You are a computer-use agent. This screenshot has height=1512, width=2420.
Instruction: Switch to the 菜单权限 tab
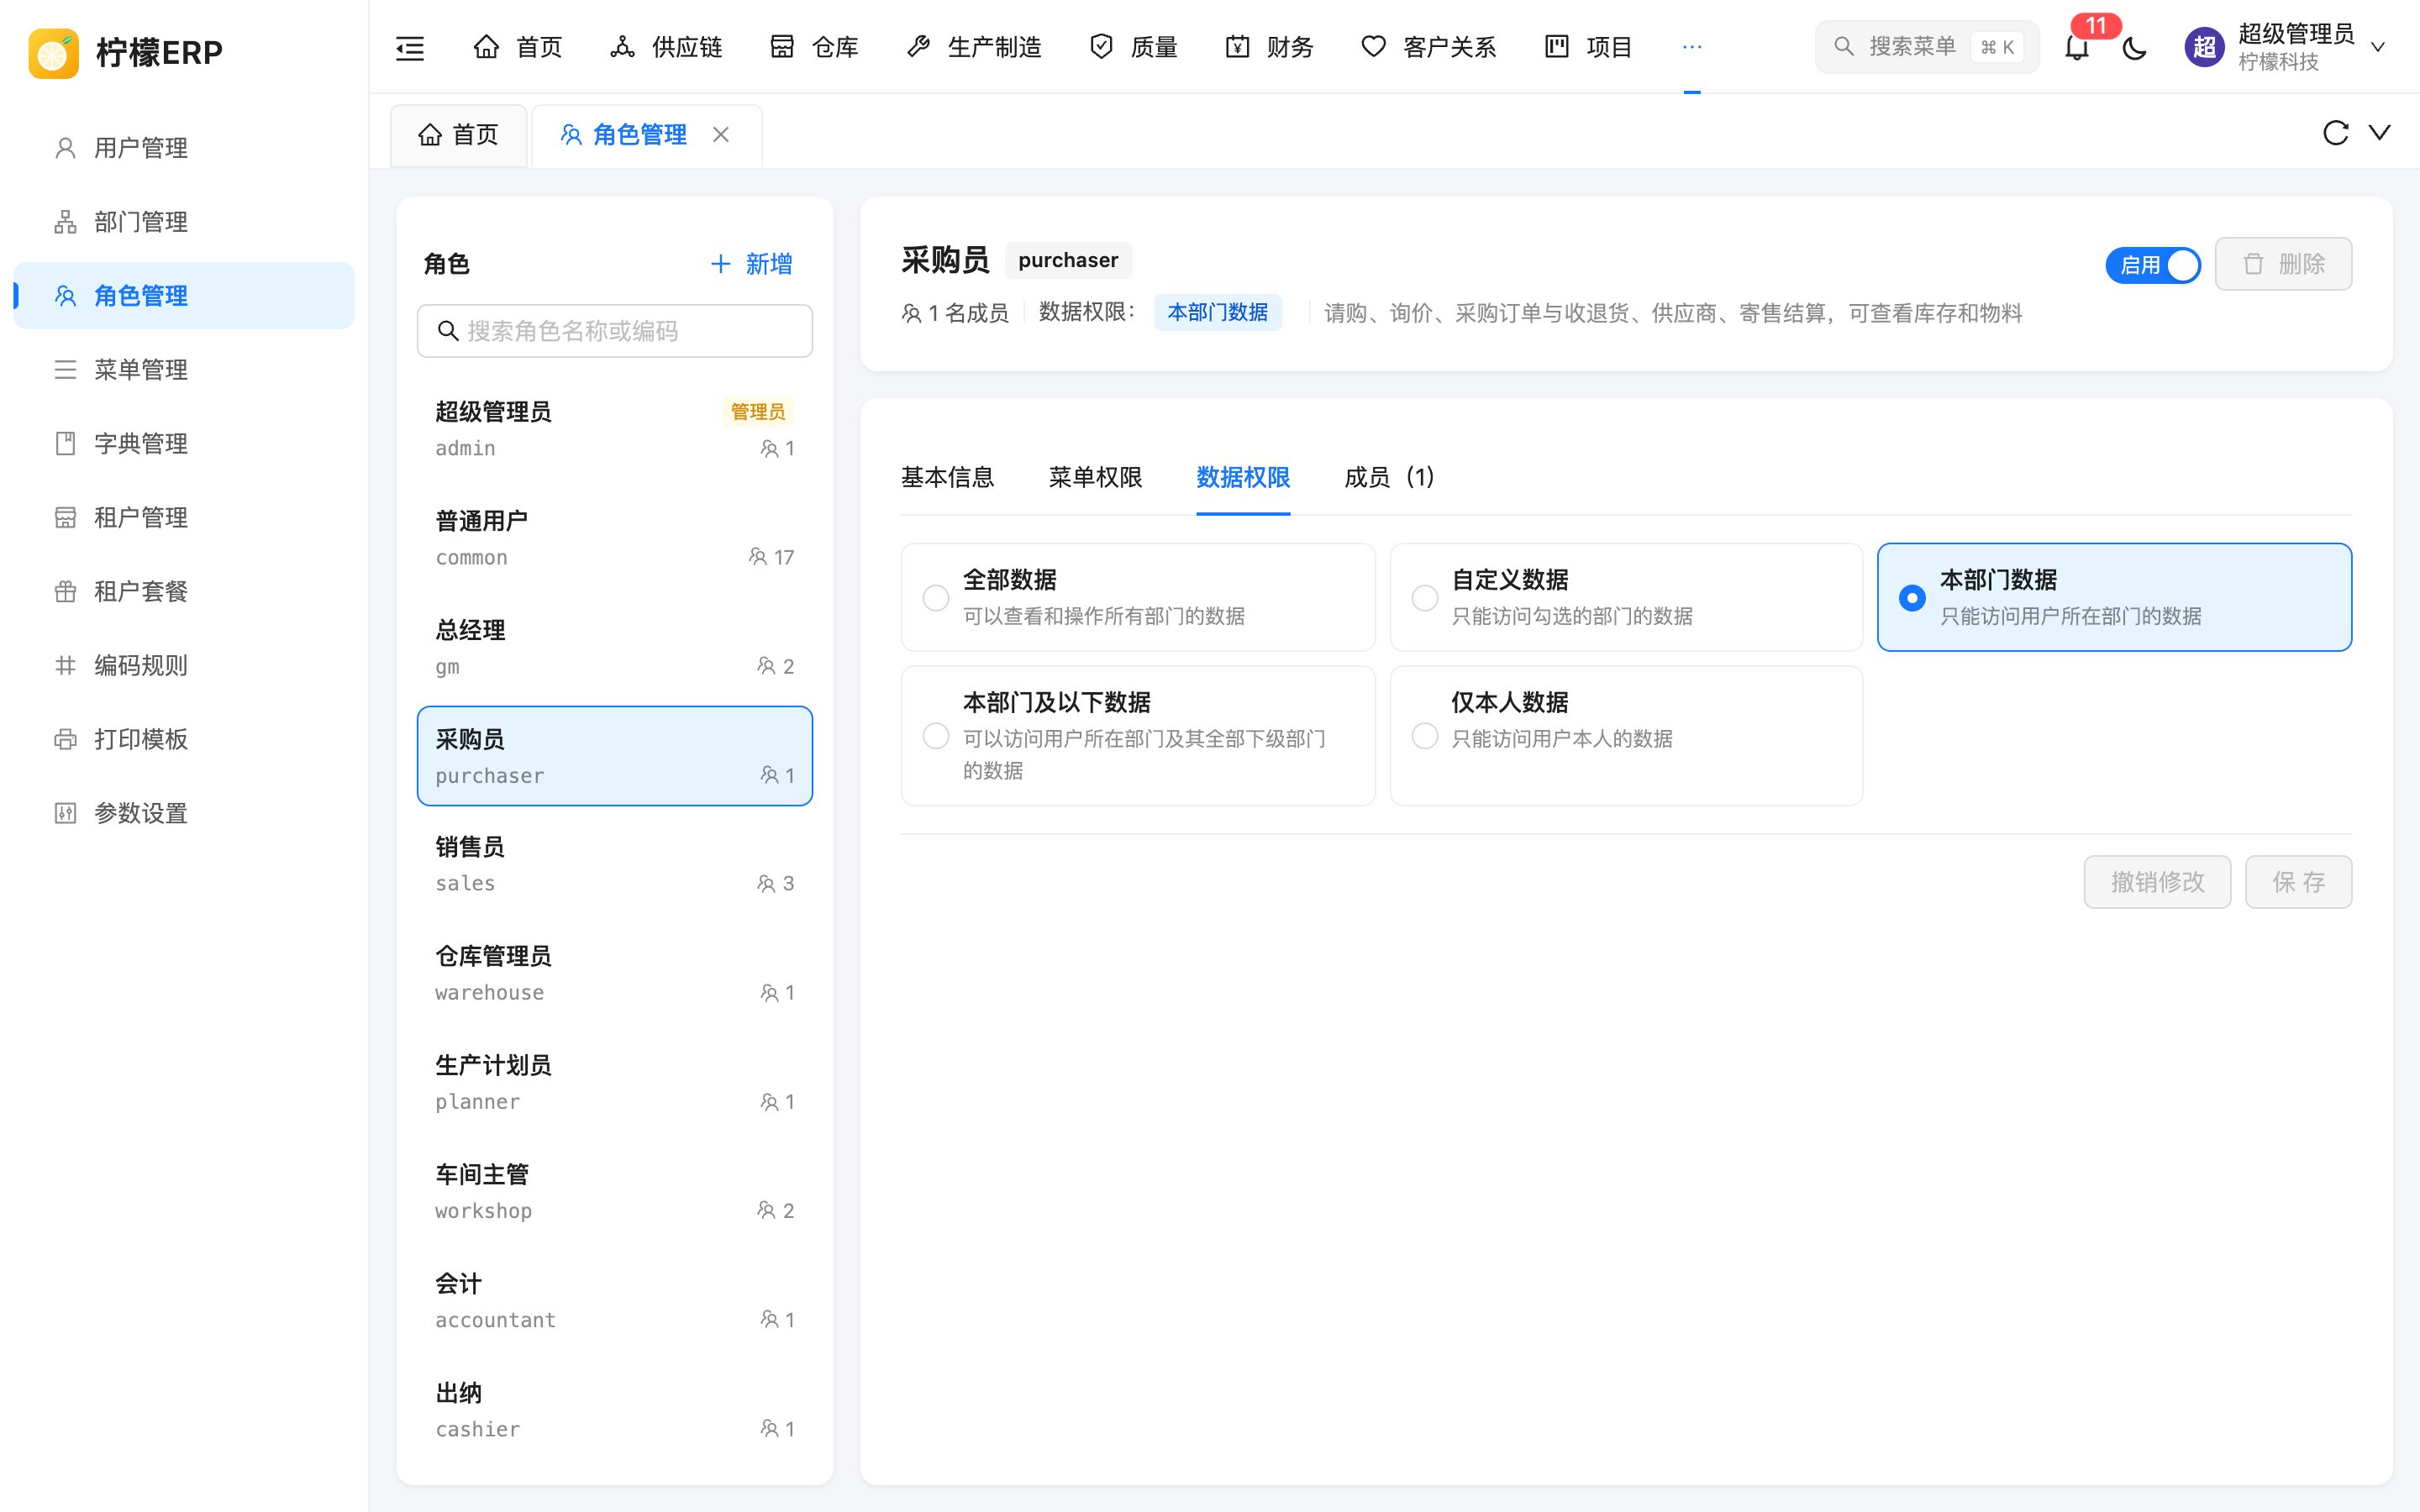pos(1095,478)
